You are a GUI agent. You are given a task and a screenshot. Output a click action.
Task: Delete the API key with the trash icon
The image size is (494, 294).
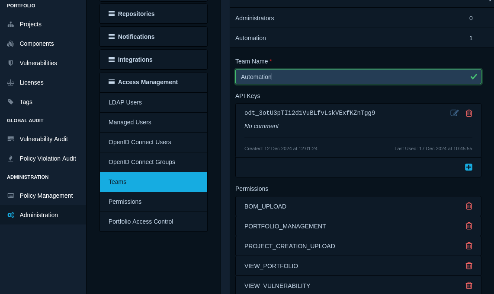pyautogui.click(x=469, y=113)
